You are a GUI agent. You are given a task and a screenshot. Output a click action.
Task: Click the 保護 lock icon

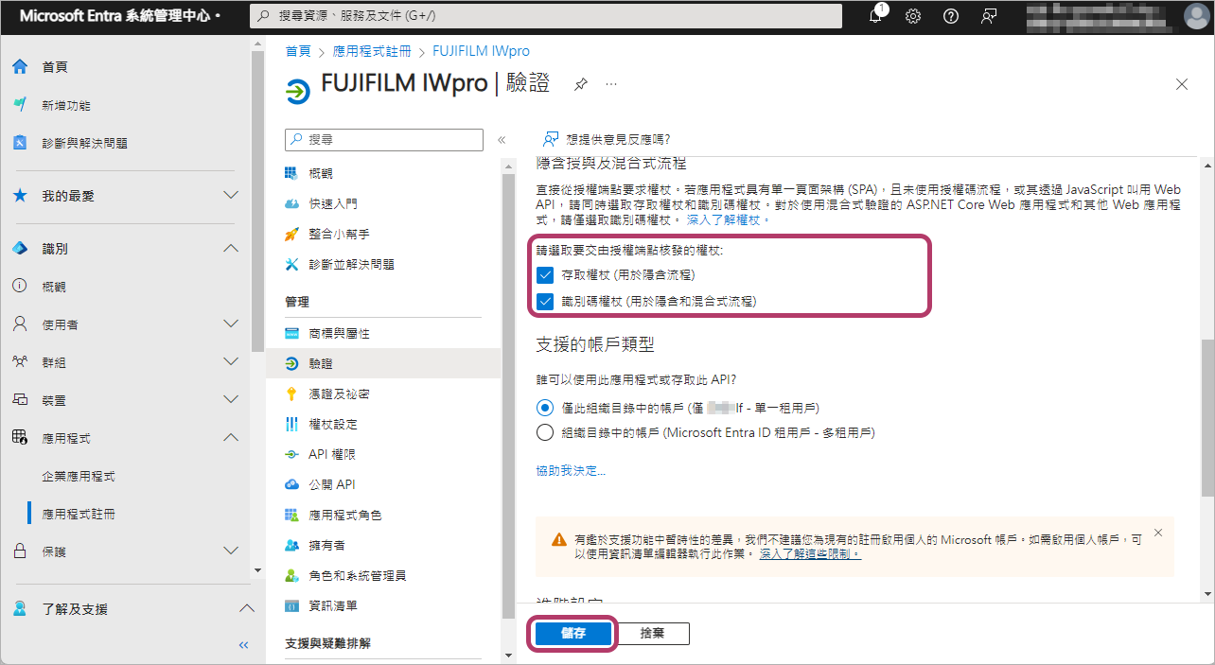pyautogui.click(x=20, y=551)
